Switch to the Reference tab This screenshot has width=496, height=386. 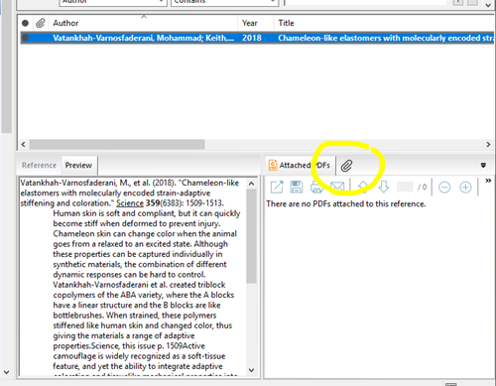click(x=39, y=165)
